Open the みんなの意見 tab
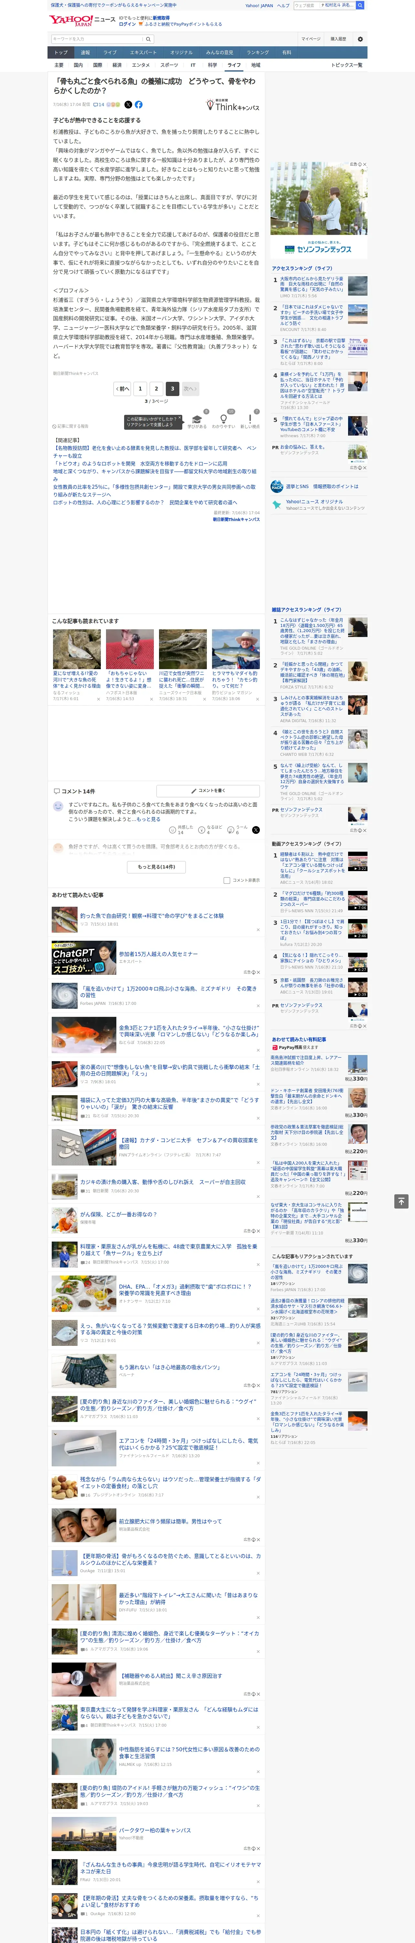The width and height of the screenshot is (415, 1943). tap(220, 53)
